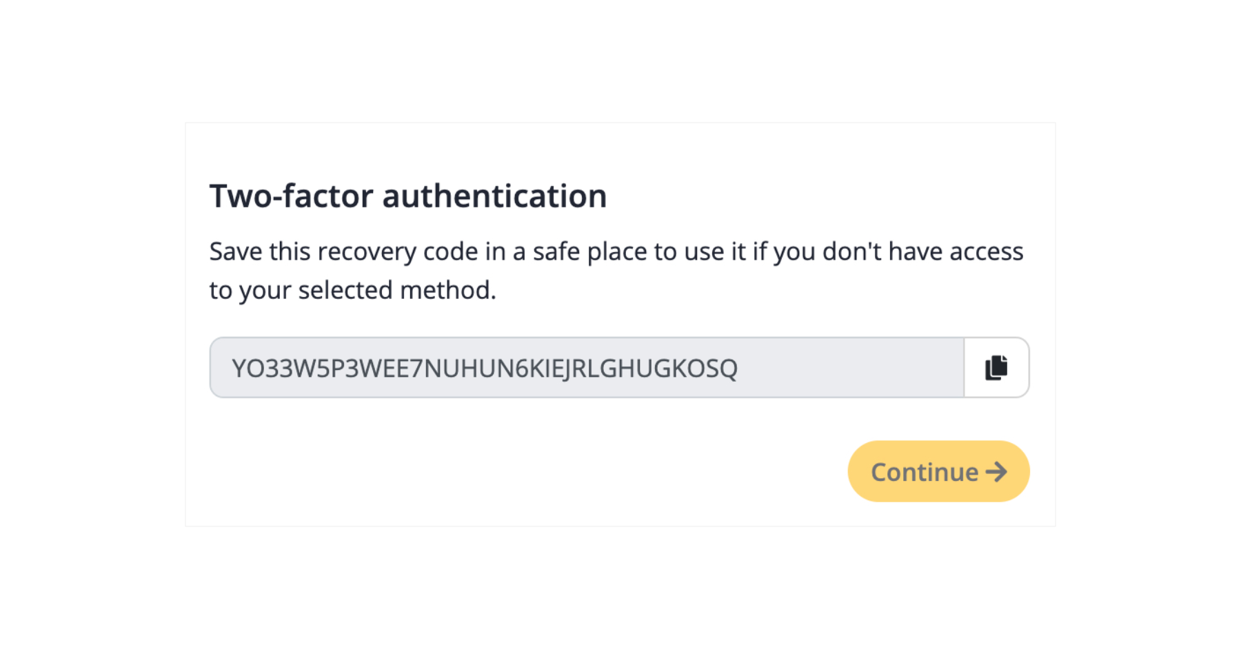Place cursor at end of code GHUGKOSQ
1241x649 pixels.
point(738,369)
